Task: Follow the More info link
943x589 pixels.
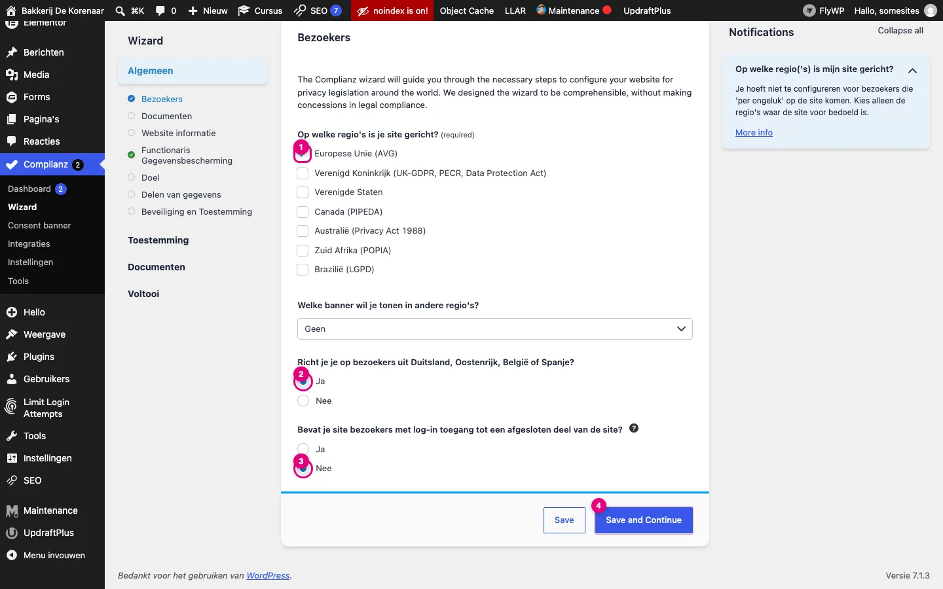Action: (x=754, y=132)
